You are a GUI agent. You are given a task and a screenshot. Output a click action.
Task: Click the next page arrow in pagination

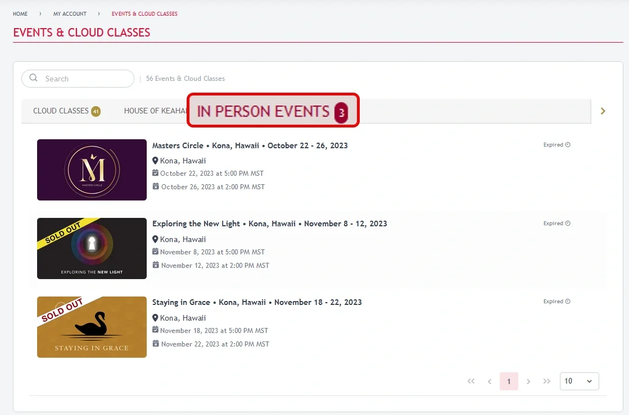click(528, 381)
